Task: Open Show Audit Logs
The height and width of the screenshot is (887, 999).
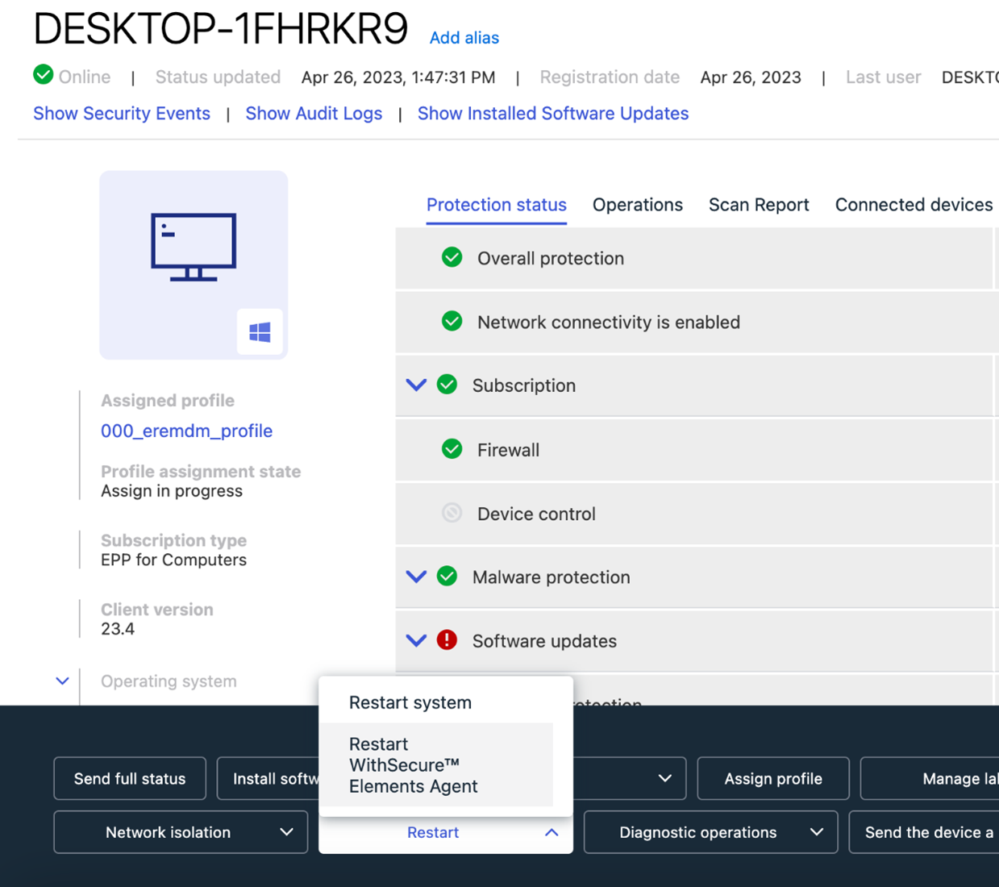Action: [314, 114]
